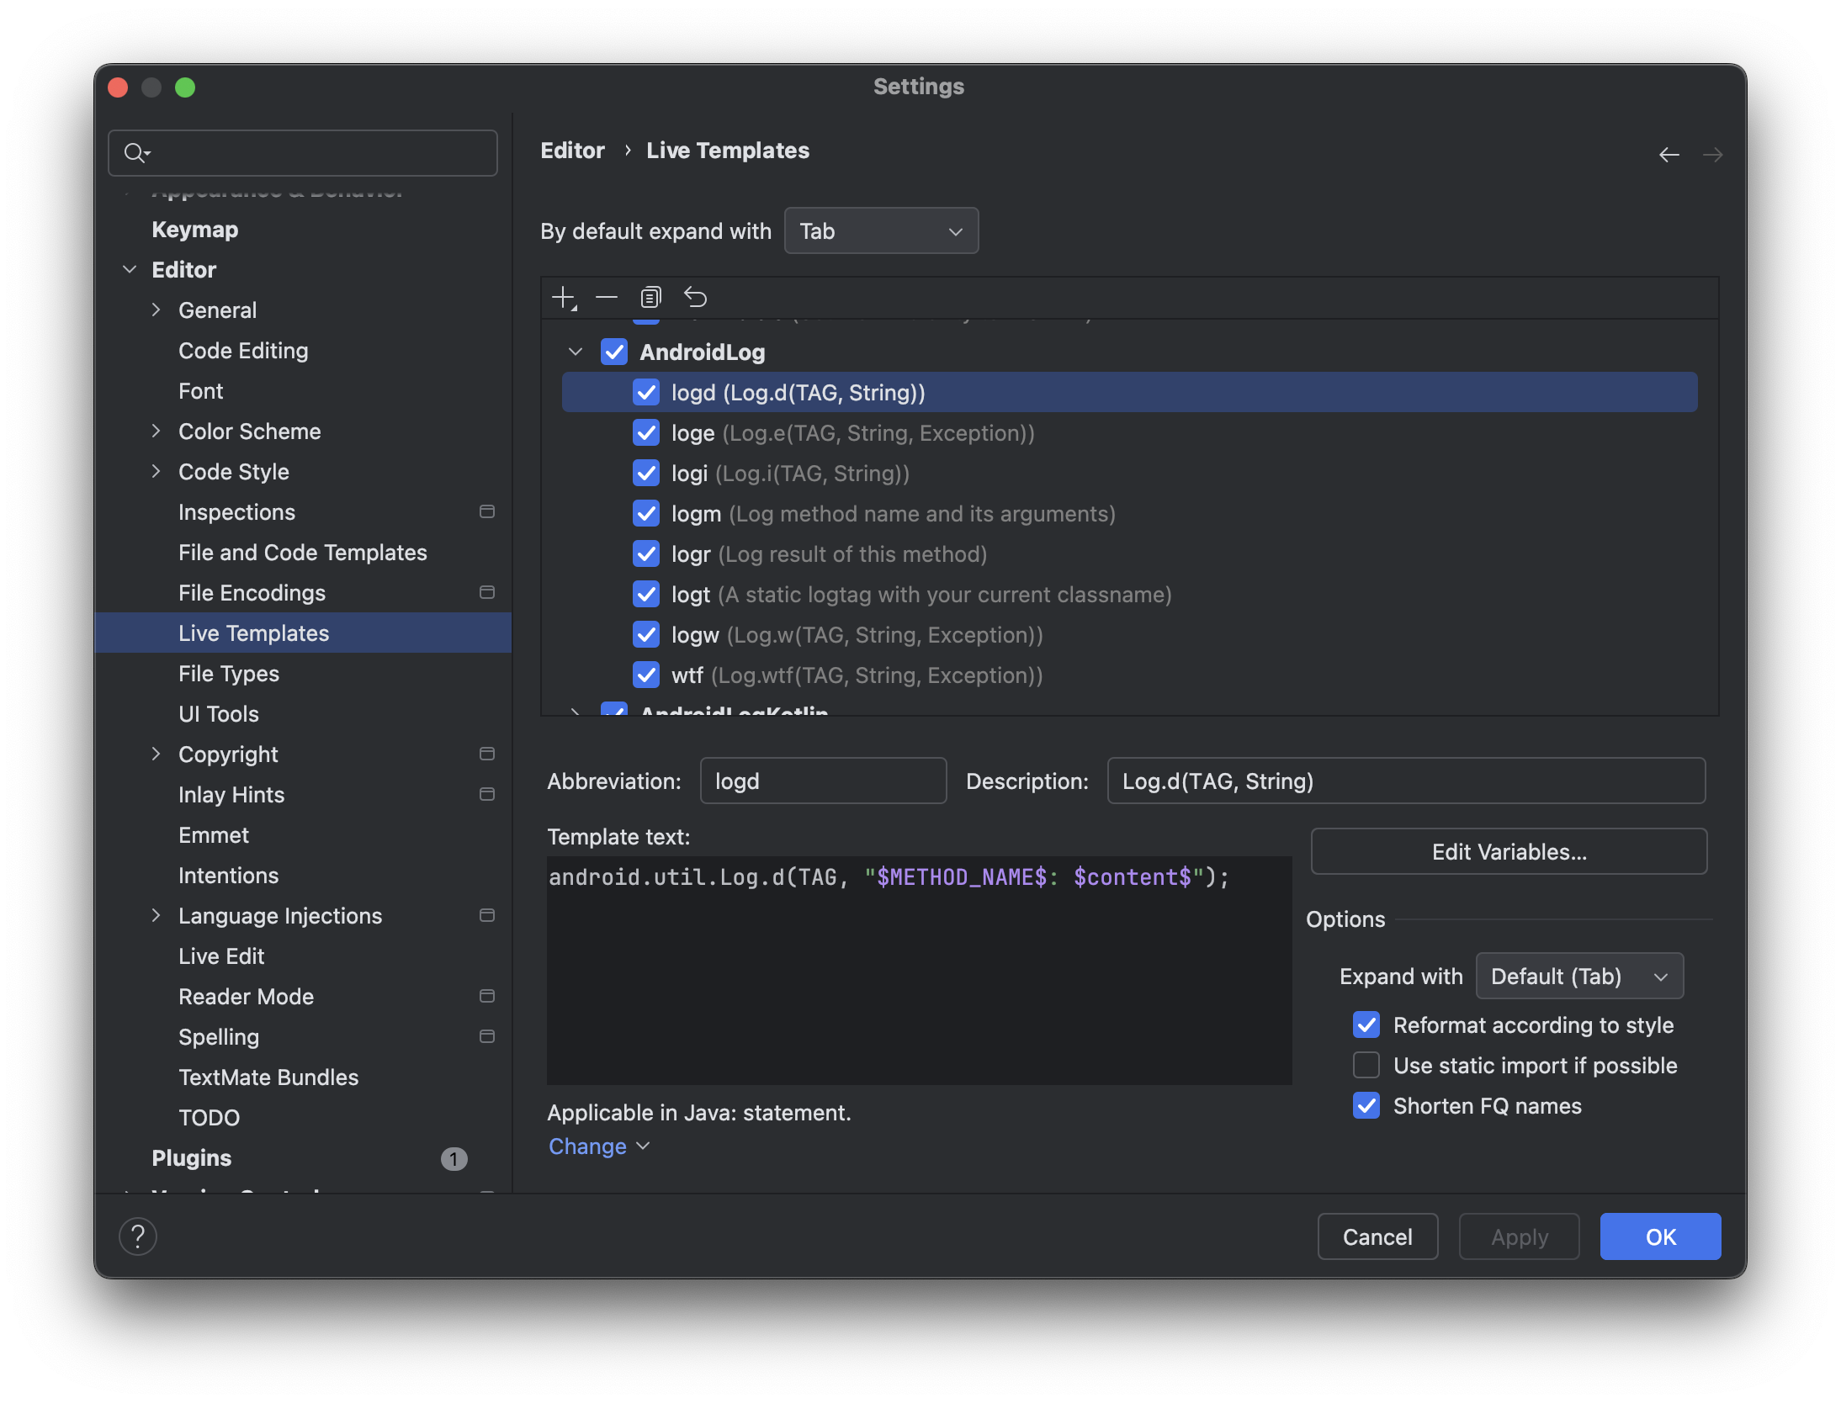
Task: Open the Expand with Default (Tab) dropdown
Action: click(x=1579, y=976)
